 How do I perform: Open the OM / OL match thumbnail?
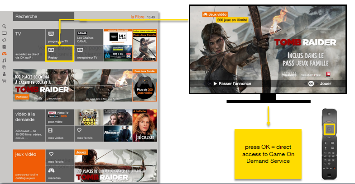coord(118,53)
